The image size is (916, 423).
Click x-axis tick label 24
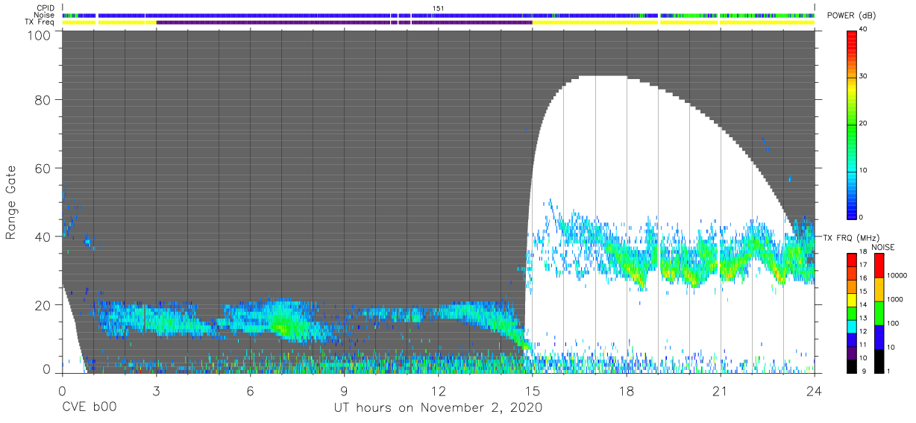pyautogui.click(x=814, y=390)
